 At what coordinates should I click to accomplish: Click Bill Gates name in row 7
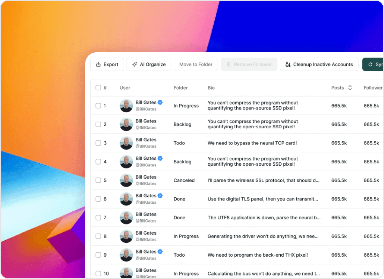pyautogui.click(x=146, y=214)
